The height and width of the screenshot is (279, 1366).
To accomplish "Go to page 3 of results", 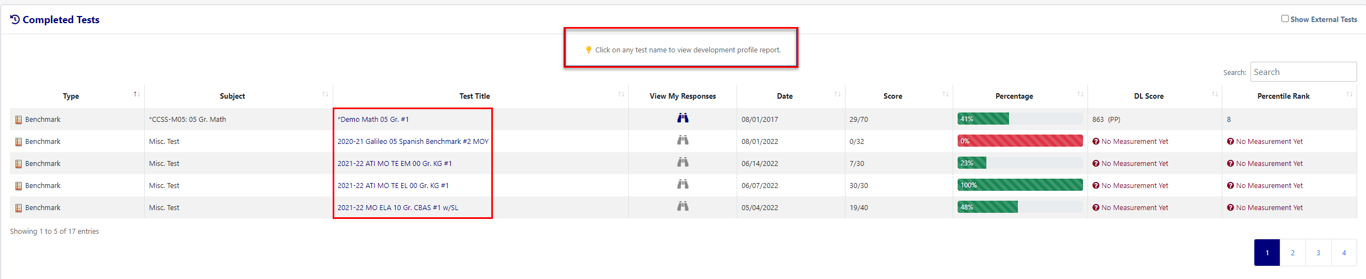I will coord(1318,253).
